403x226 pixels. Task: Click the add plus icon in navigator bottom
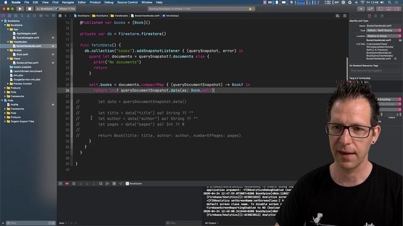click(3, 223)
